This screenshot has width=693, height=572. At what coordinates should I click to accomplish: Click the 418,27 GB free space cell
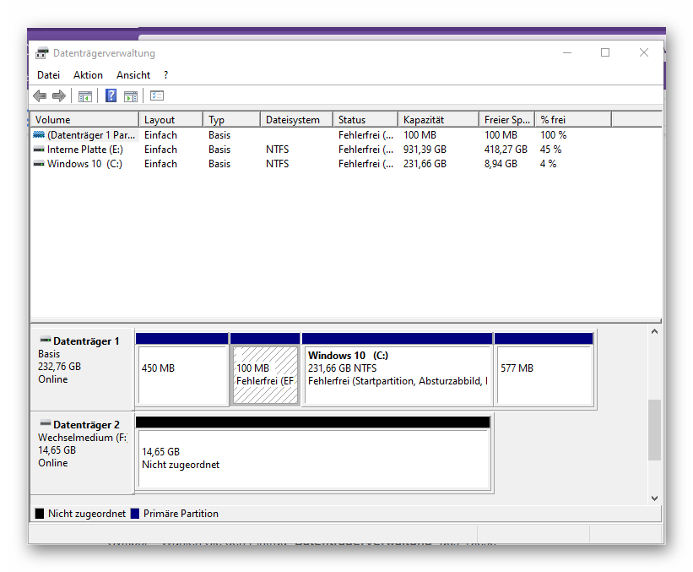506,150
